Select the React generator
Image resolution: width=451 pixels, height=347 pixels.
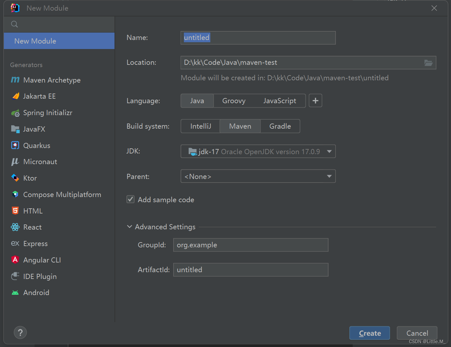tap(59, 227)
